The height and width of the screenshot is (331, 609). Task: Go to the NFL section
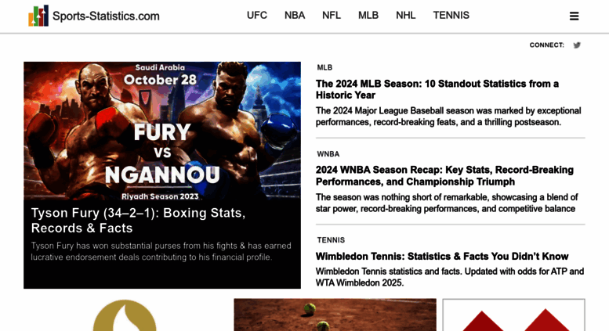pyautogui.click(x=332, y=15)
